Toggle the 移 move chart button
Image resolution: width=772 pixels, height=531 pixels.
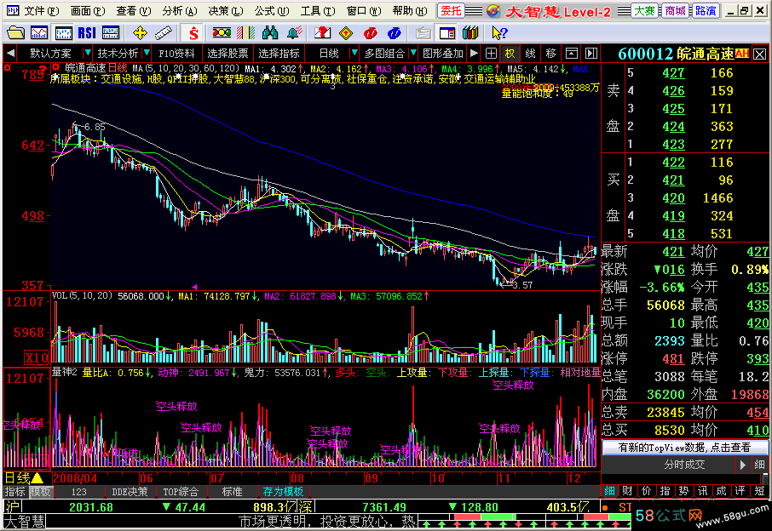(x=551, y=53)
